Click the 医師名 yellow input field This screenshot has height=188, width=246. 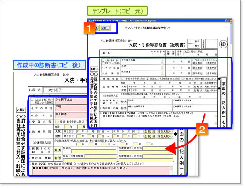coord(93,151)
